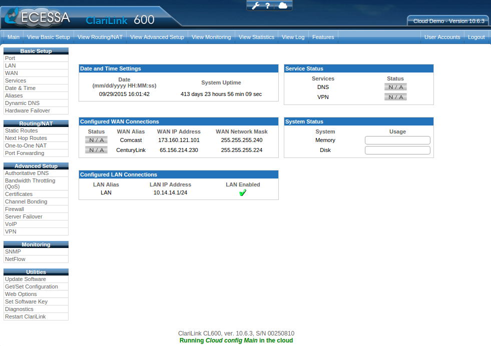Open View Basic Setup menu
Image resolution: width=491 pixels, height=346 pixels.
click(49, 37)
